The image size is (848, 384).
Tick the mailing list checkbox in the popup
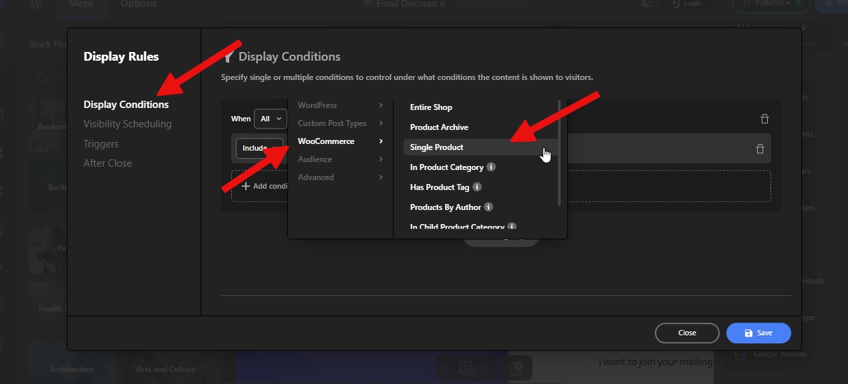tap(588, 361)
